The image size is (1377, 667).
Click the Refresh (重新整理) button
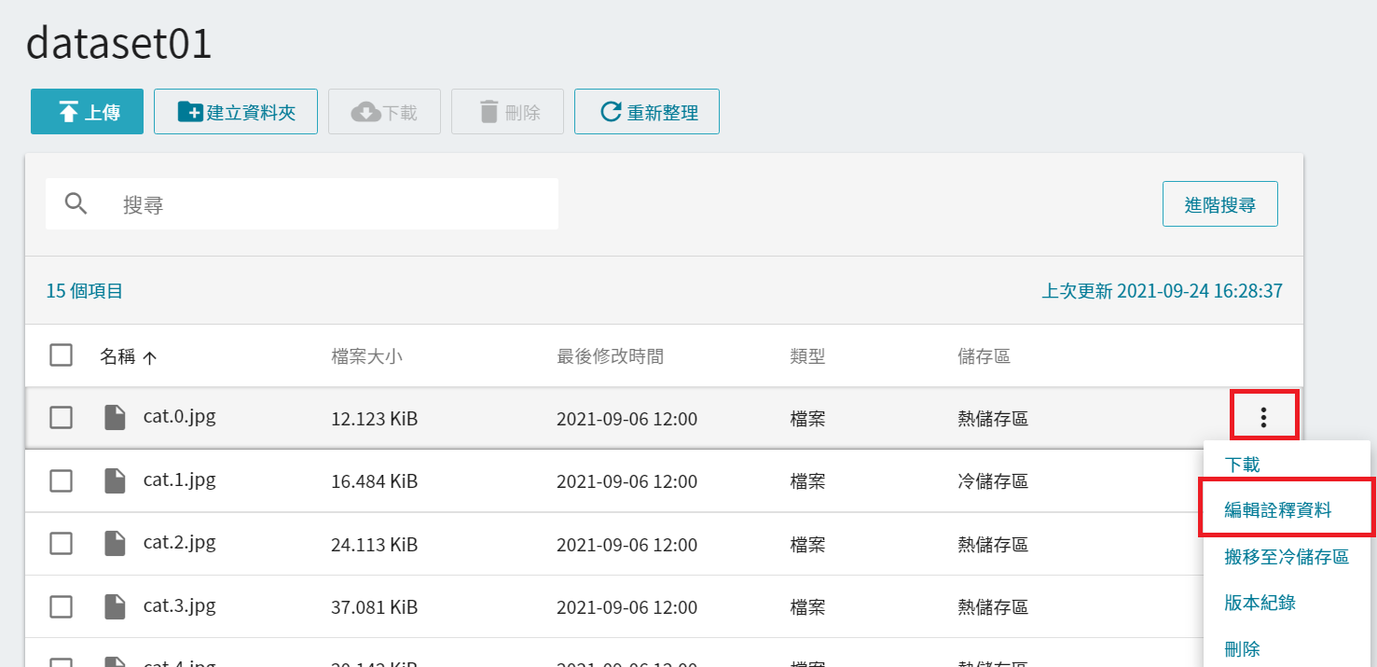point(646,112)
